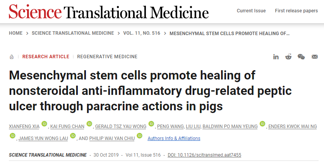324x162 pixels.
Task: Open Xianfeng Xia's ORCID icon
Action: click(x=45, y=124)
